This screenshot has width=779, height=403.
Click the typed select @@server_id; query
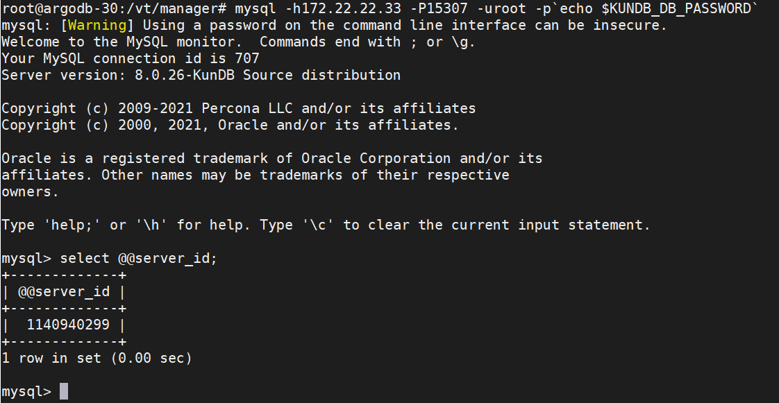click(139, 259)
